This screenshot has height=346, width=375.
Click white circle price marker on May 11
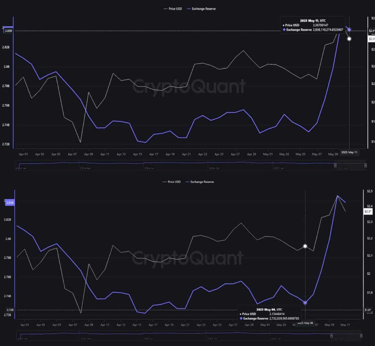[x=349, y=38]
